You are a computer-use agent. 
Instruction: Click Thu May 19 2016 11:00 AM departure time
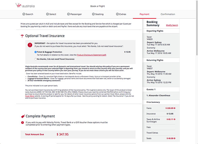[x=159, y=74]
